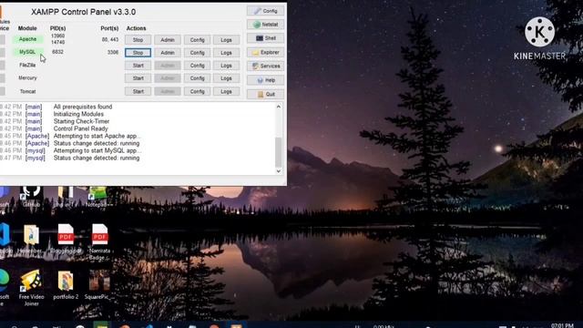Screen dimensions: 583x328
Task: Open the Services button in XAMPP
Action: point(265,67)
